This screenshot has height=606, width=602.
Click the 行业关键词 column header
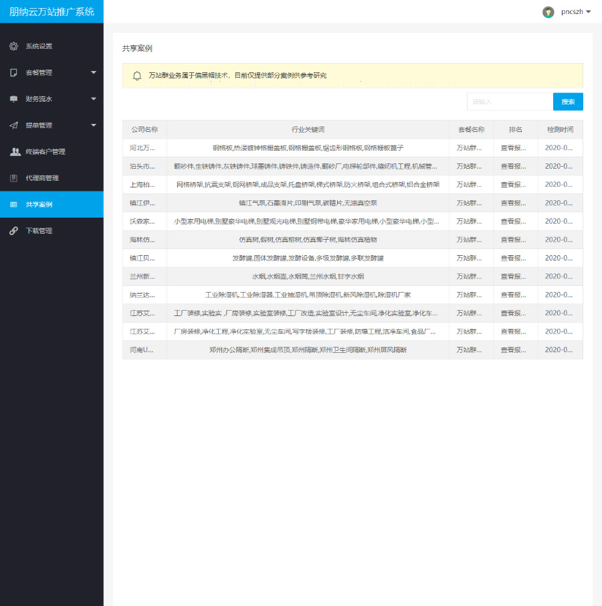click(308, 129)
